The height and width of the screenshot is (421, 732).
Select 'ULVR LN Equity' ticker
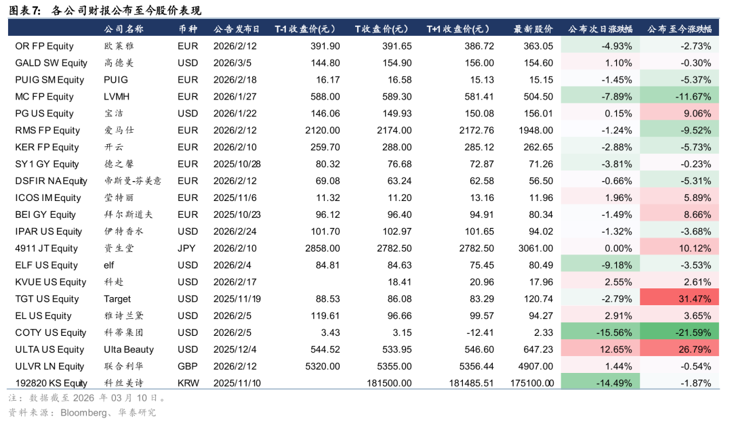tap(49, 366)
